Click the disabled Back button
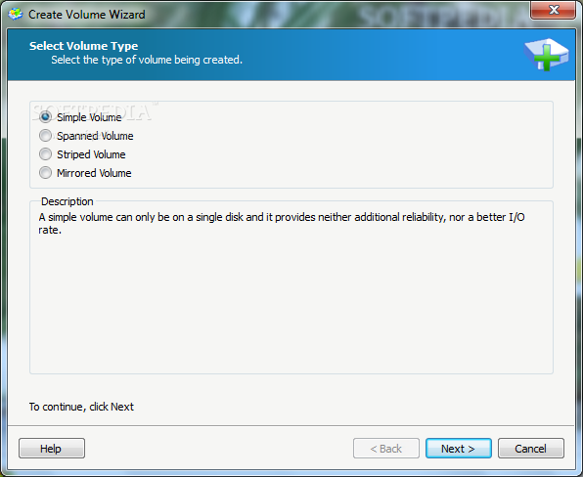Viewport: 583px width, 477px height. 386,449
